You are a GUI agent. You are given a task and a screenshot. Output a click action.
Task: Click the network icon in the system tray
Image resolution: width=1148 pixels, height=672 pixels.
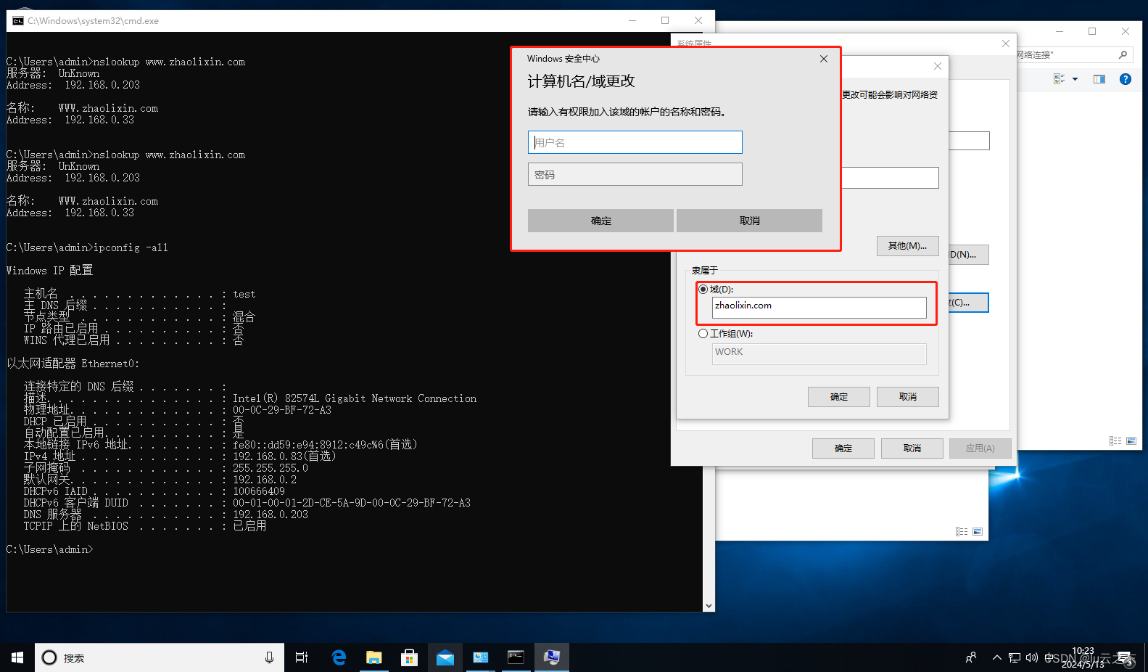click(x=1015, y=657)
